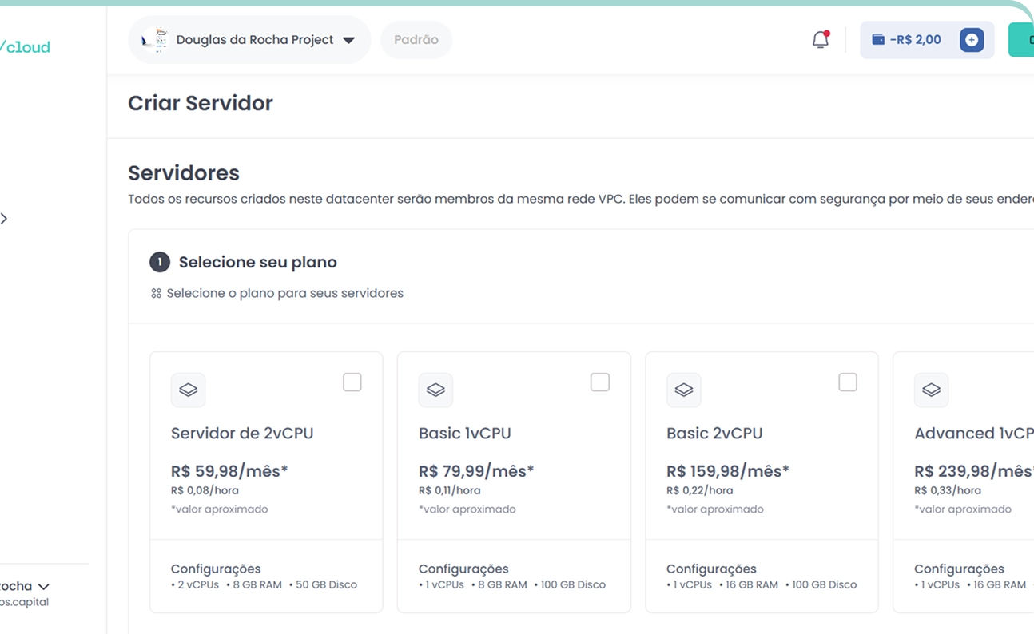This screenshot has height=634, width=1034.
Task: Click the Padrão label pill
Action: [416, 40]
